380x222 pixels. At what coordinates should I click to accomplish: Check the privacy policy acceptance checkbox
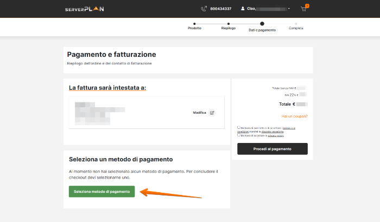[239, 135]
